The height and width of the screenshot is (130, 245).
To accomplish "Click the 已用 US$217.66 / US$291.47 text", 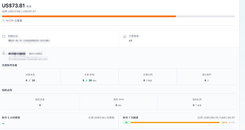I will pos(19,11).
